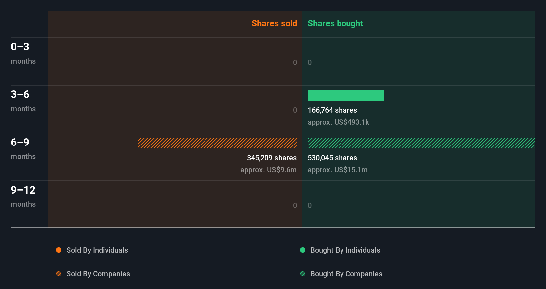Click the orange Sold By Individuals legend dot
546x289 pixels.
(x=59, y=250)
